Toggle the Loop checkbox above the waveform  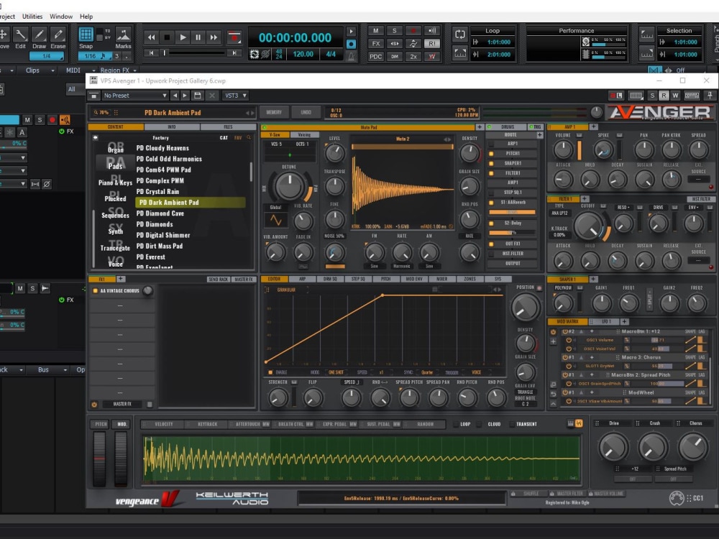tap(456, 424)
